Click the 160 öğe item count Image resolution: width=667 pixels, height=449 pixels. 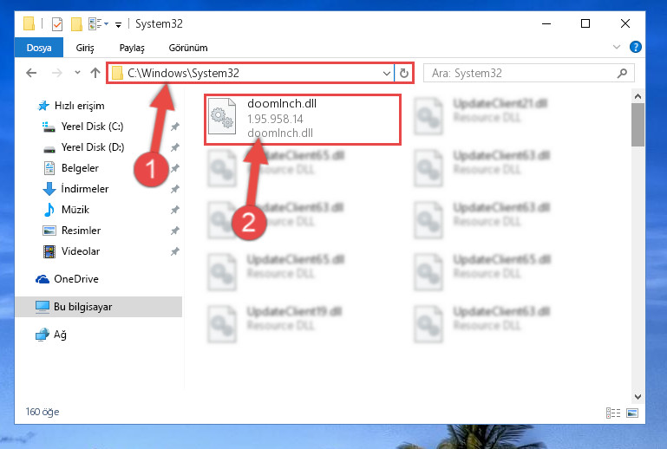(x=43, y=412)
